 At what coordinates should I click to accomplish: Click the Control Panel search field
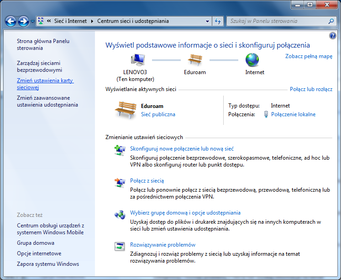[x=278, y=21]
